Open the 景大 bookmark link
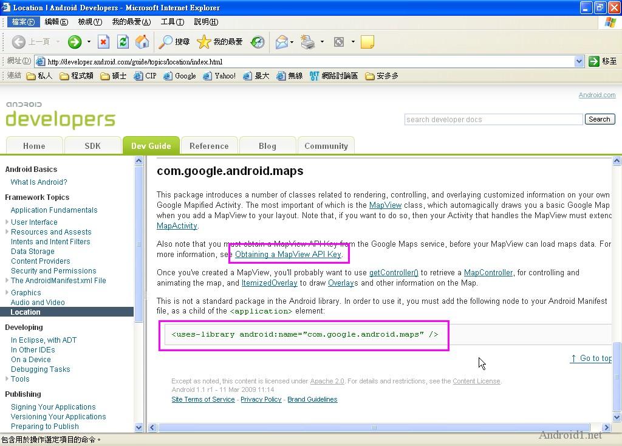The width and height of the screenshot is (622, 446). 256,76
